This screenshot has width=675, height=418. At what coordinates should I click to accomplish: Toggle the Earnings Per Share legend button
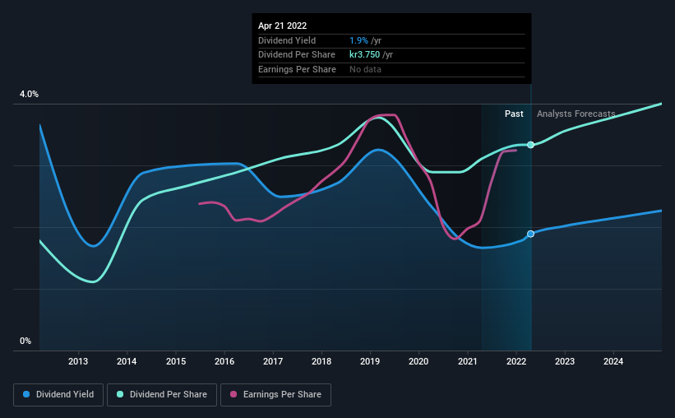[x=275, y=394]
